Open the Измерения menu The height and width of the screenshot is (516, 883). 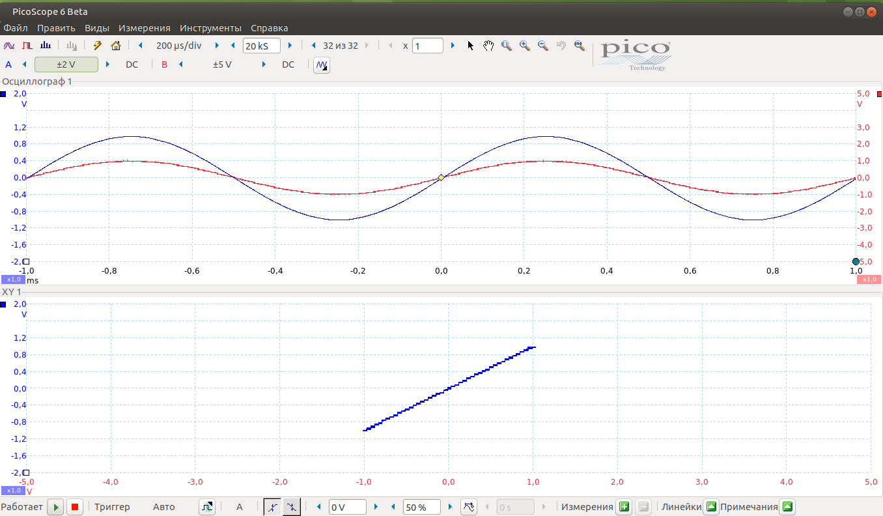144,28
